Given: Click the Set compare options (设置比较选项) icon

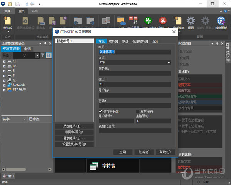Looking at the screenshot, I should pos(25,21).
